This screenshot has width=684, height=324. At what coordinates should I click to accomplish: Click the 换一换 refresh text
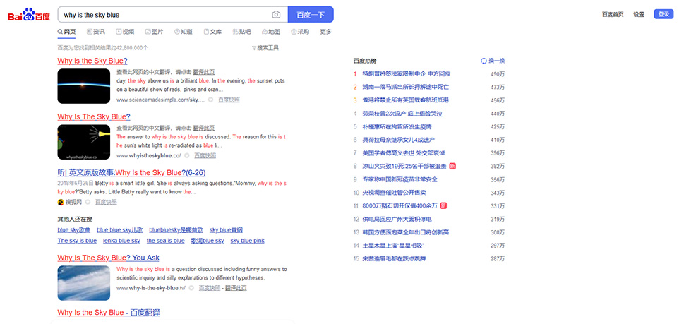tap(496, 61)
